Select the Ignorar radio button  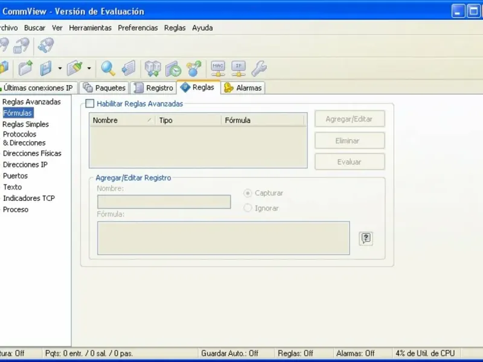click(x=248, y=208)
